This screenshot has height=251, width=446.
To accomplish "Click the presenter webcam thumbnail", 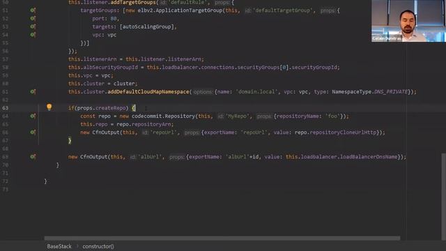I will [409, 21].
